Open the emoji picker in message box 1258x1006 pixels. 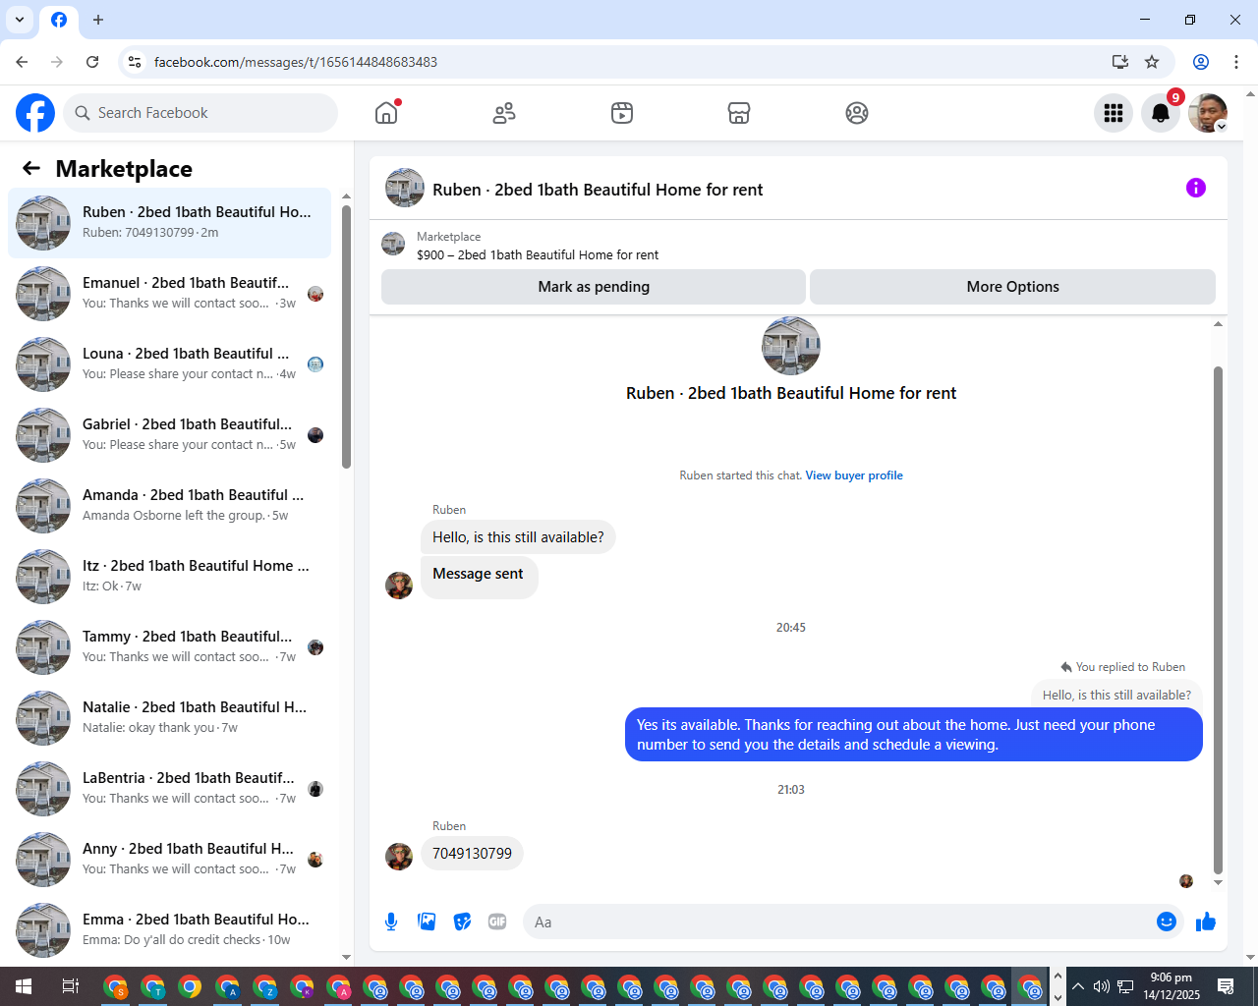[x=1167, y=922]
